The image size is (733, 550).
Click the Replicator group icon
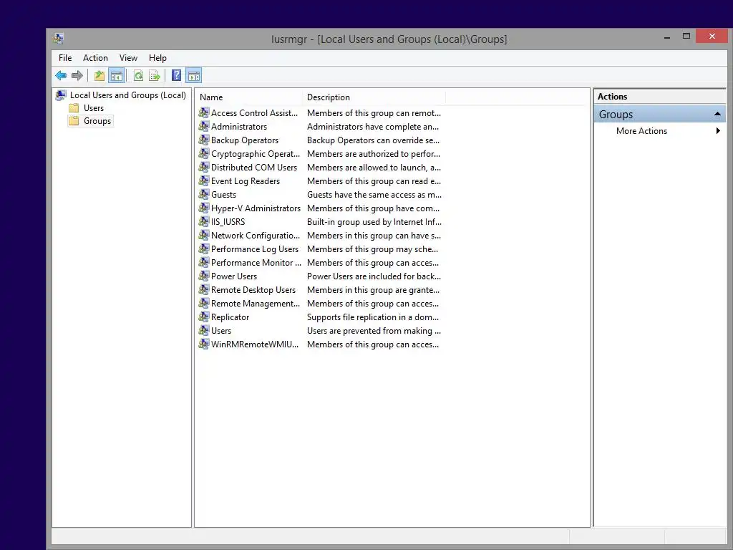click(x=204, y=317)
